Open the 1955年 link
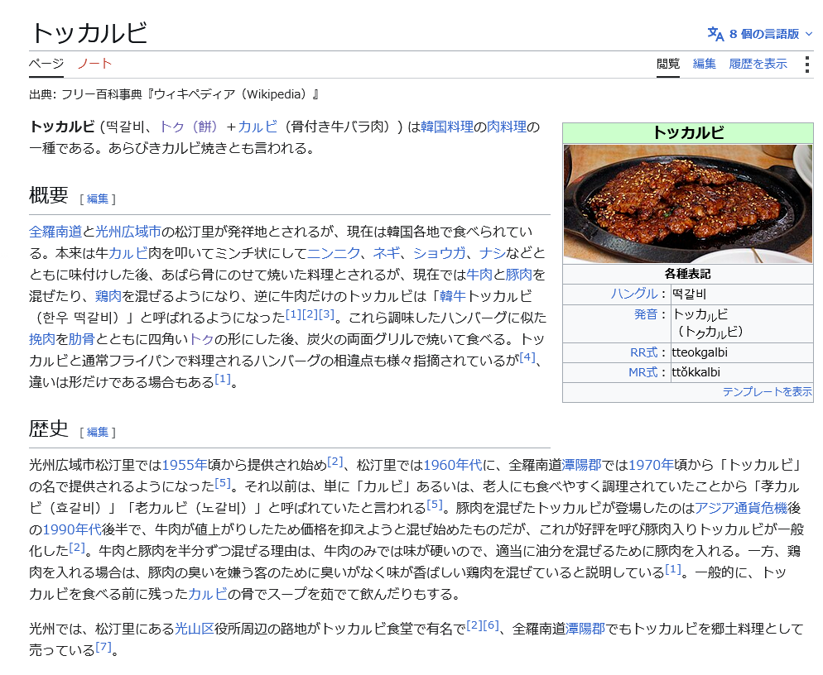823x675 pixels. (185, 465)
